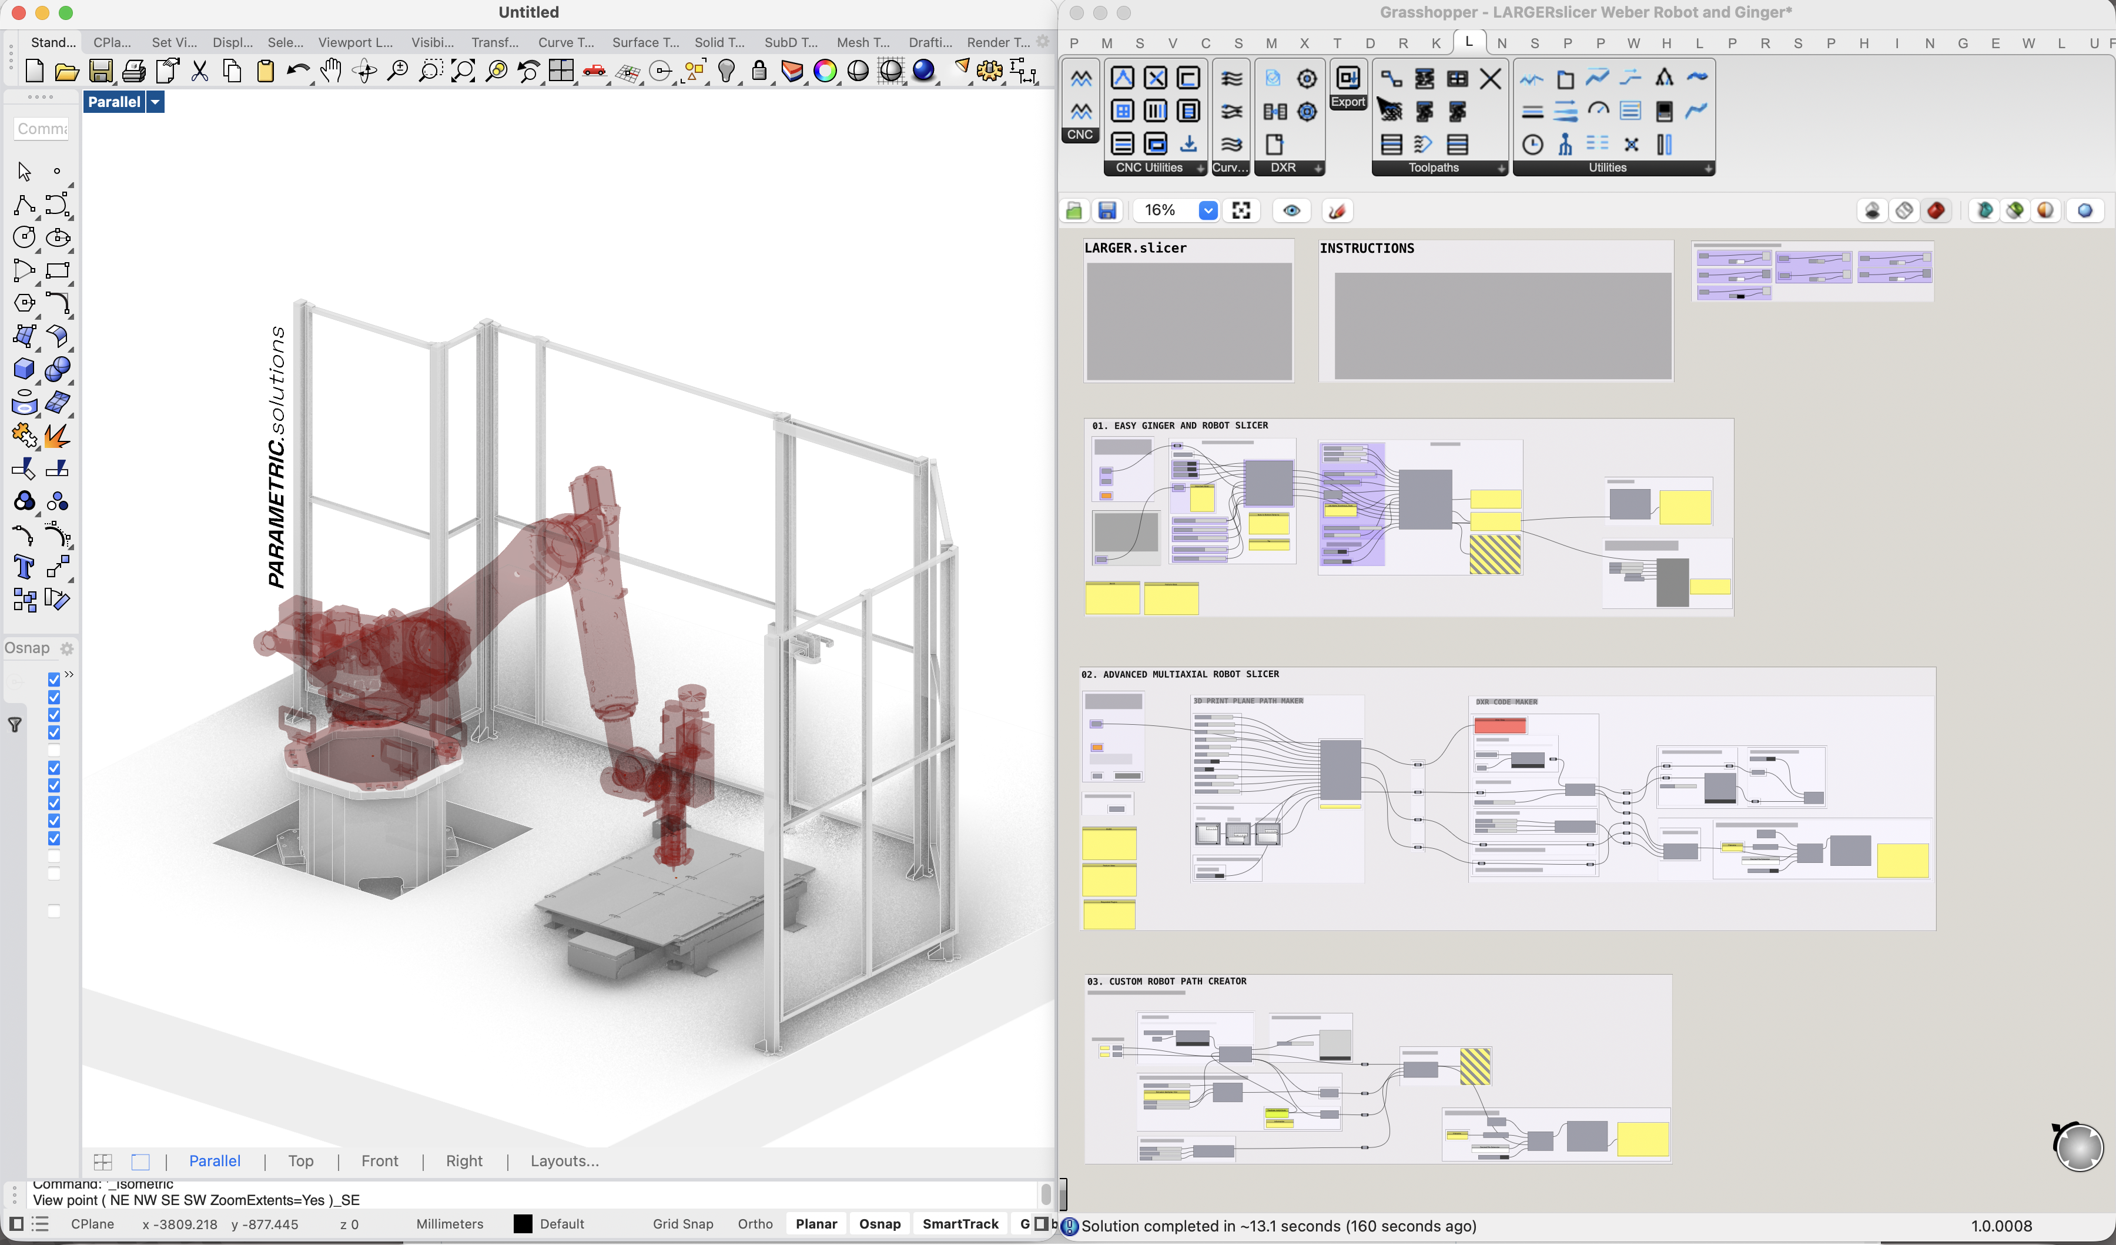
Task: Click CPlane label in status bar
Action: [x=92, y=1224]
